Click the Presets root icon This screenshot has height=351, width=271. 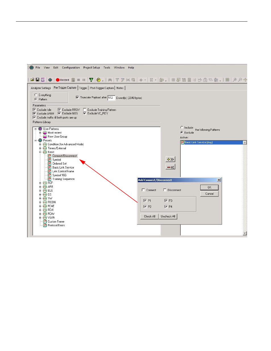pos(40,140)
